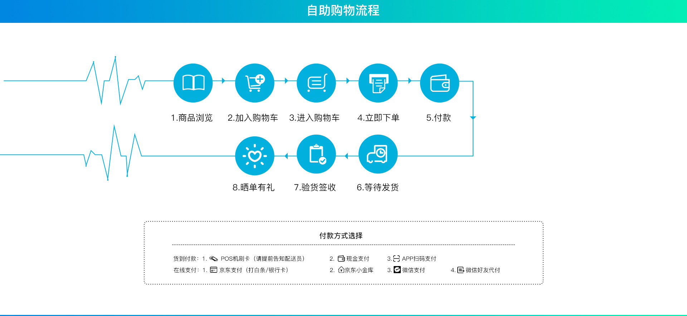This screenshot has width=687, height=316.
Task: Click the shopping cart list icon for step 3
Action: (x=316, y=83)
